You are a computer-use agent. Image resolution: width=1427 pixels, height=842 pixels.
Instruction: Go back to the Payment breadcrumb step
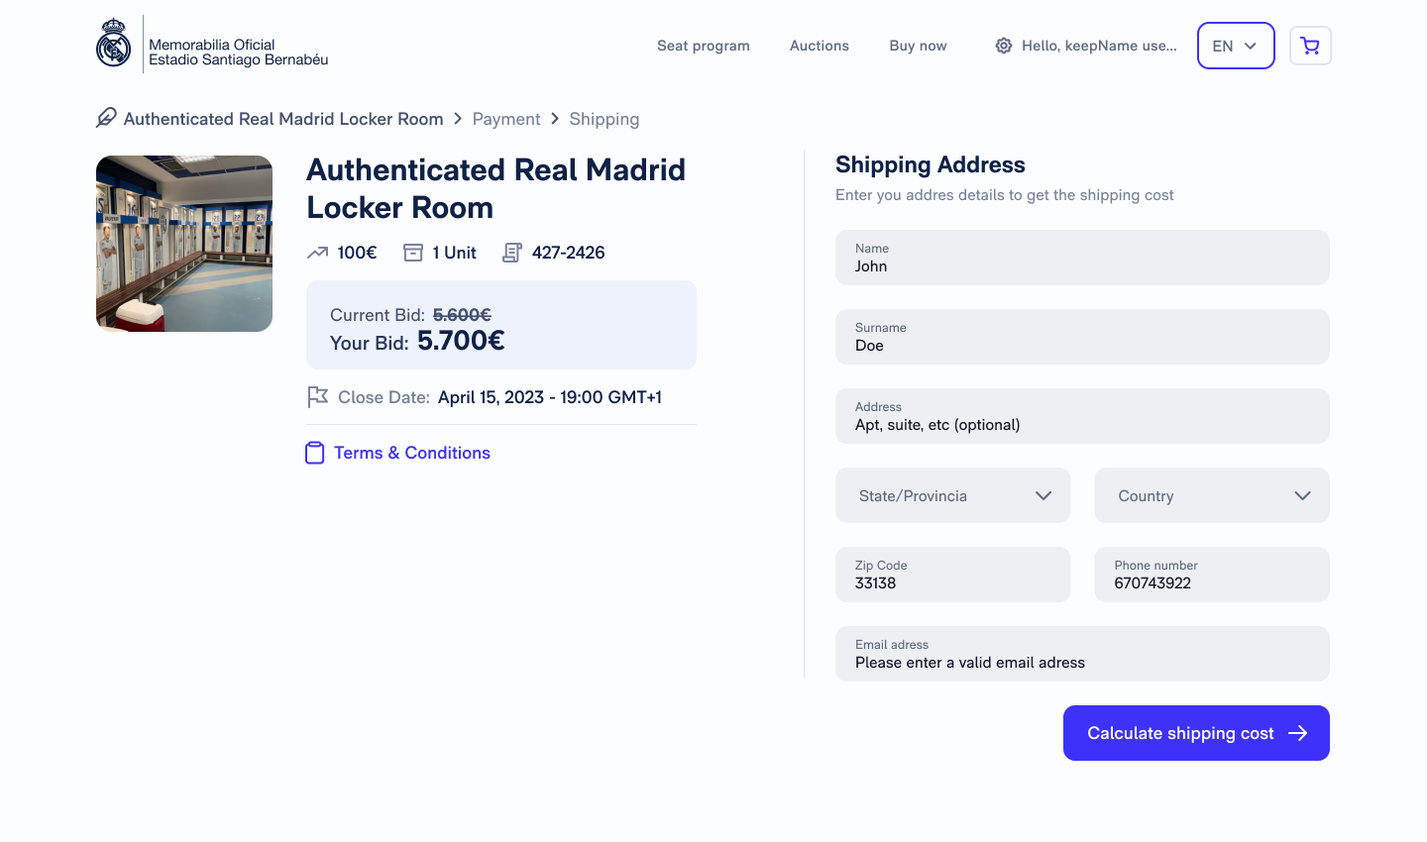point(506,119)
